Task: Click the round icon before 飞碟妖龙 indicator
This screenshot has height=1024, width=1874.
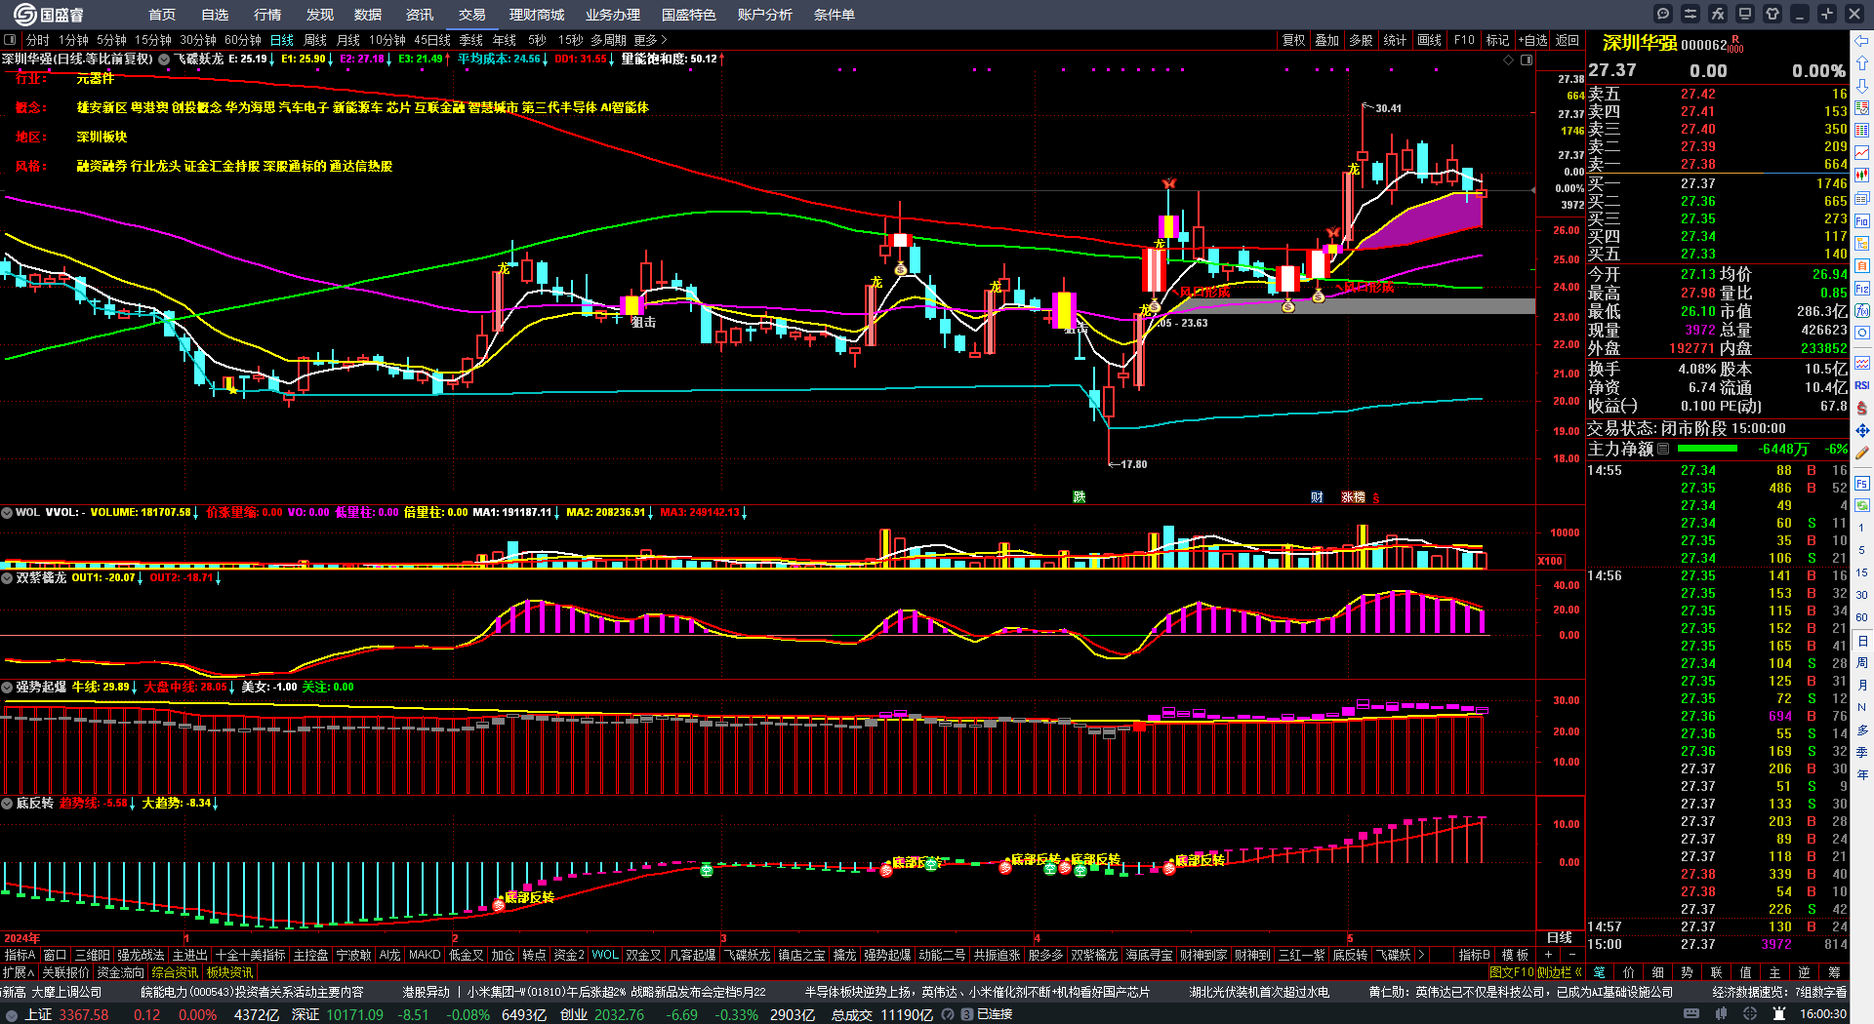Action: coord(164,59)
